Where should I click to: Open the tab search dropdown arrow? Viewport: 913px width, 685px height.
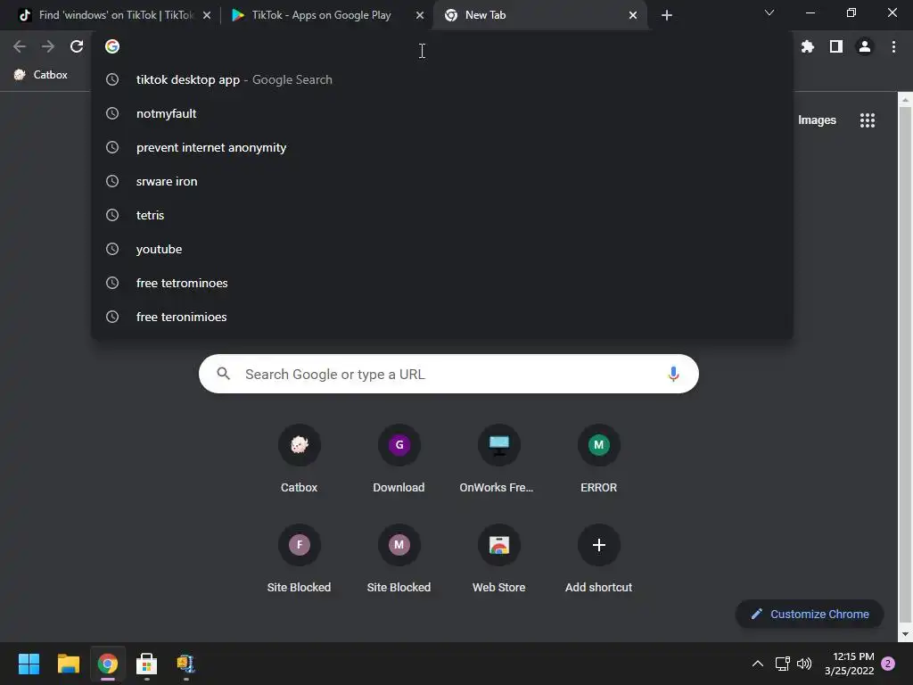tap(769, 12)
